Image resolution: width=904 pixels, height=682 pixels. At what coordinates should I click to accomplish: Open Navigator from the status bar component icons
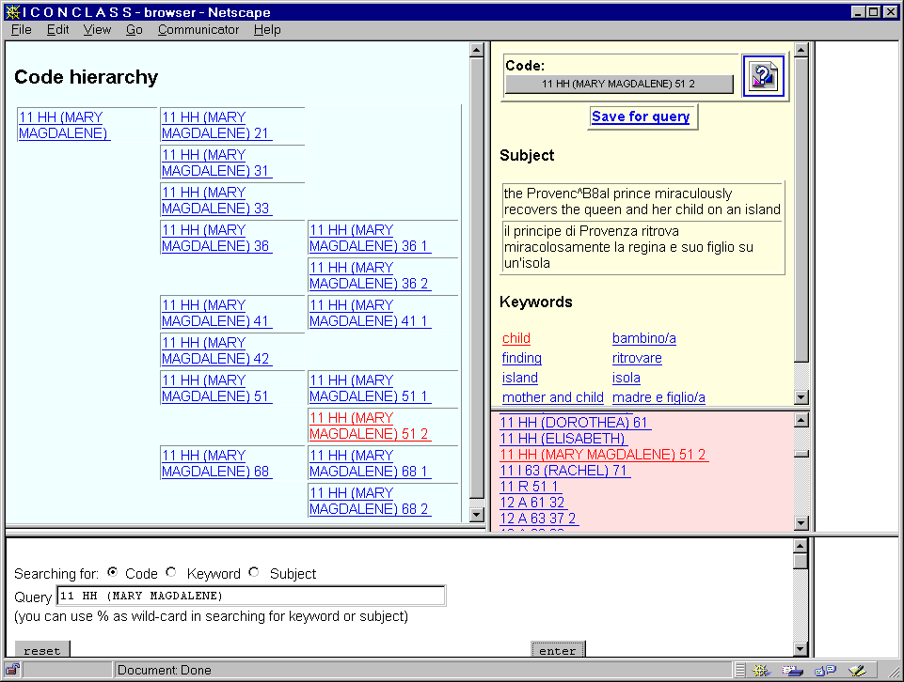(762, 671)
